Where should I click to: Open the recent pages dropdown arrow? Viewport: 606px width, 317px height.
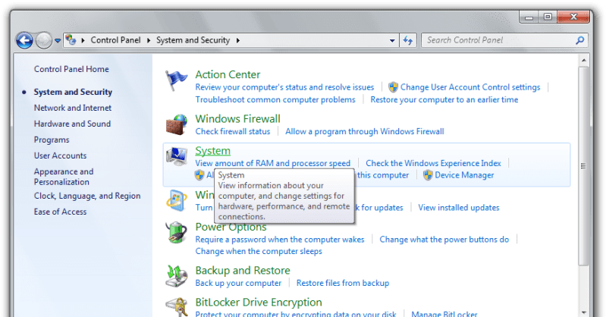tap(58, 41)
